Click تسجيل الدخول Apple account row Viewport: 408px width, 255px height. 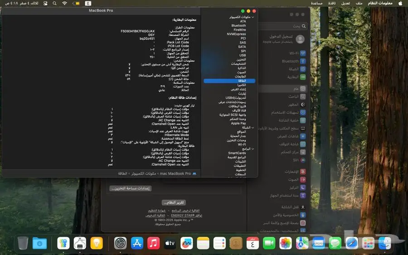tap(283, 39)
